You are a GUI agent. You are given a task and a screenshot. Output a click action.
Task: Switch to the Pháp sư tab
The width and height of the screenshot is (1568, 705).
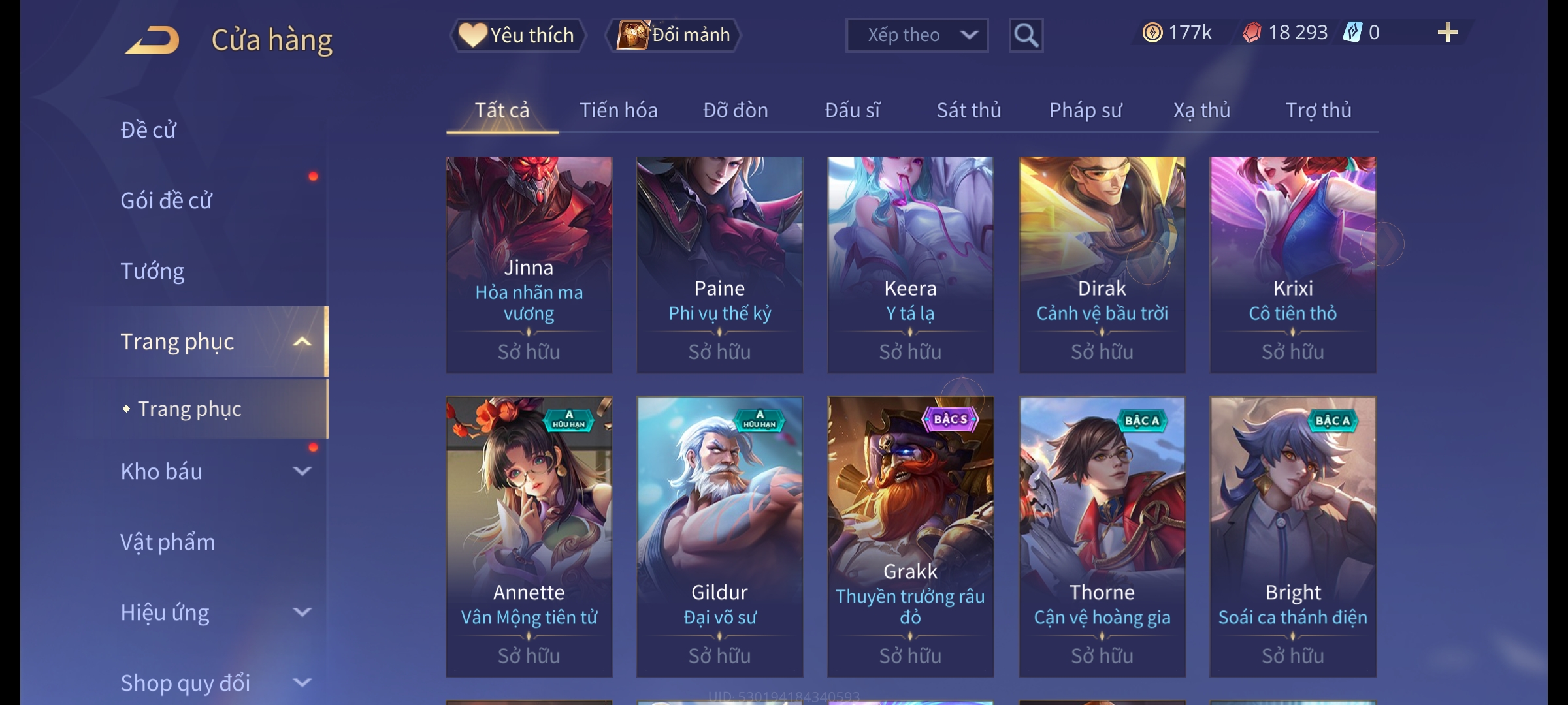pos(1085,110)
